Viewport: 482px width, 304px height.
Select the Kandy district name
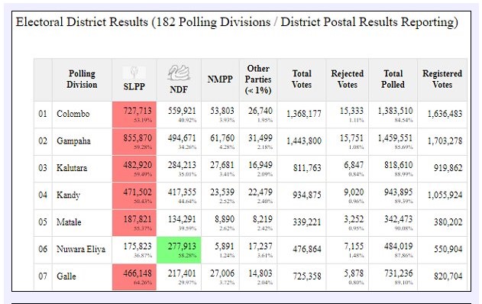tap(68, 196)
